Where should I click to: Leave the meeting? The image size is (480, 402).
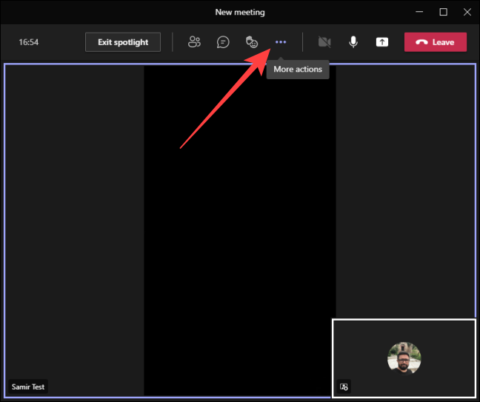click(x=436, y=42)
